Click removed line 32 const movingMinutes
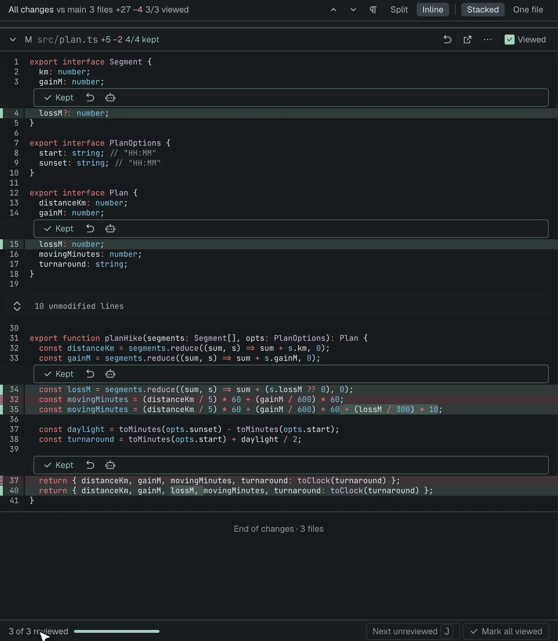Image resolution: width=558 pixels, height=641 pixels. [279, 399]
